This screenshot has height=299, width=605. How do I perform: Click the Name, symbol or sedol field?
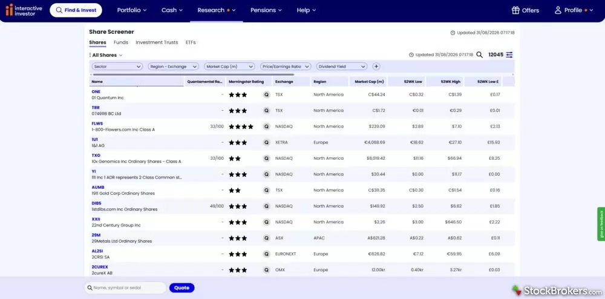coord(125,288)
